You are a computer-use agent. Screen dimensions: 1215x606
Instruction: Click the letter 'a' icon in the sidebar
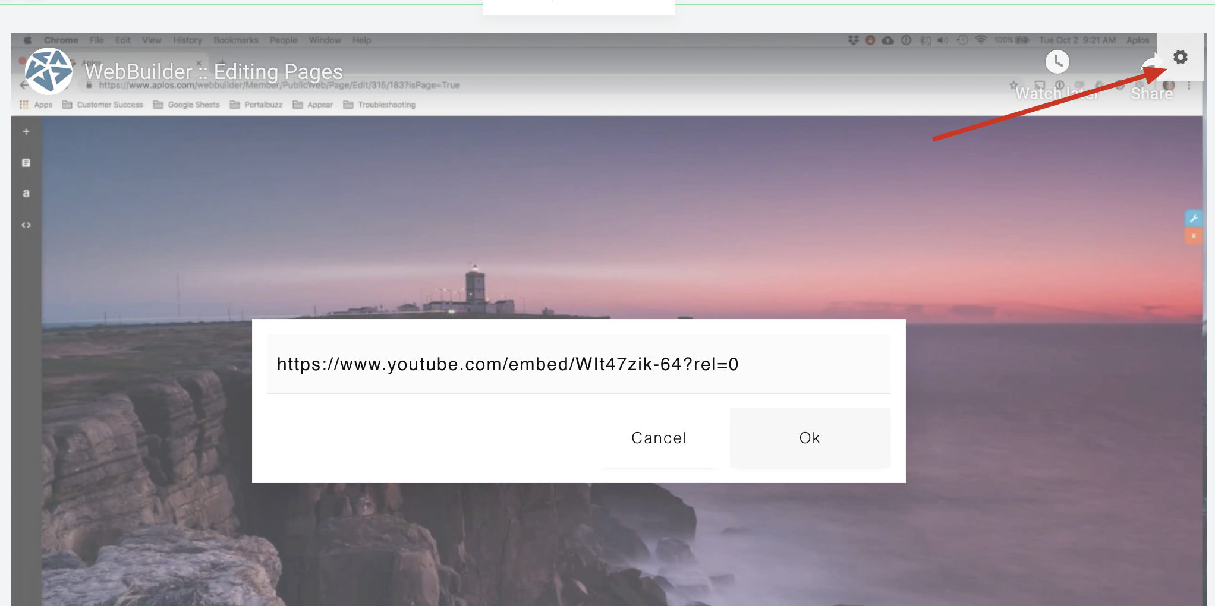click(x=26, y=194)
